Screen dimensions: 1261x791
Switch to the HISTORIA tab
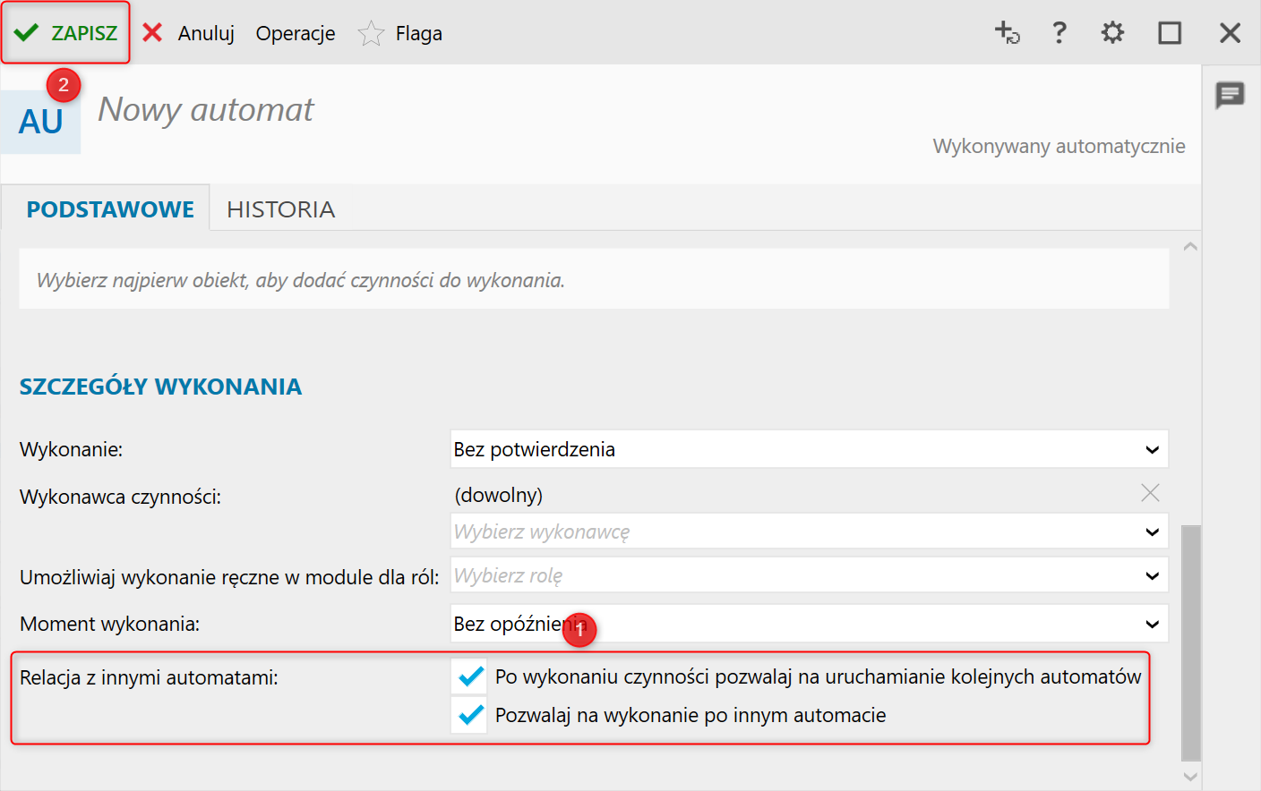[x=281, y=209]
